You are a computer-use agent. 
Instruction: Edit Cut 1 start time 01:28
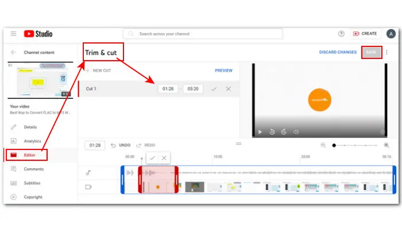pyautogui.click(x=168, y=89)
